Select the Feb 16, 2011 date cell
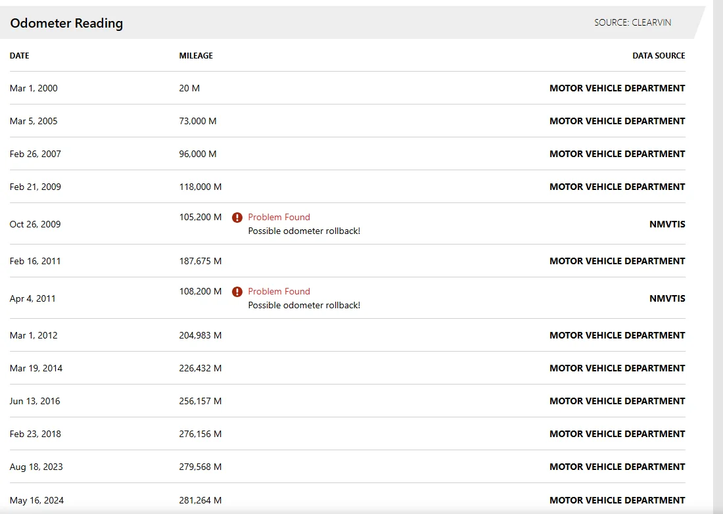The width and height of the screenshot is (723, 514). [35, 261]
